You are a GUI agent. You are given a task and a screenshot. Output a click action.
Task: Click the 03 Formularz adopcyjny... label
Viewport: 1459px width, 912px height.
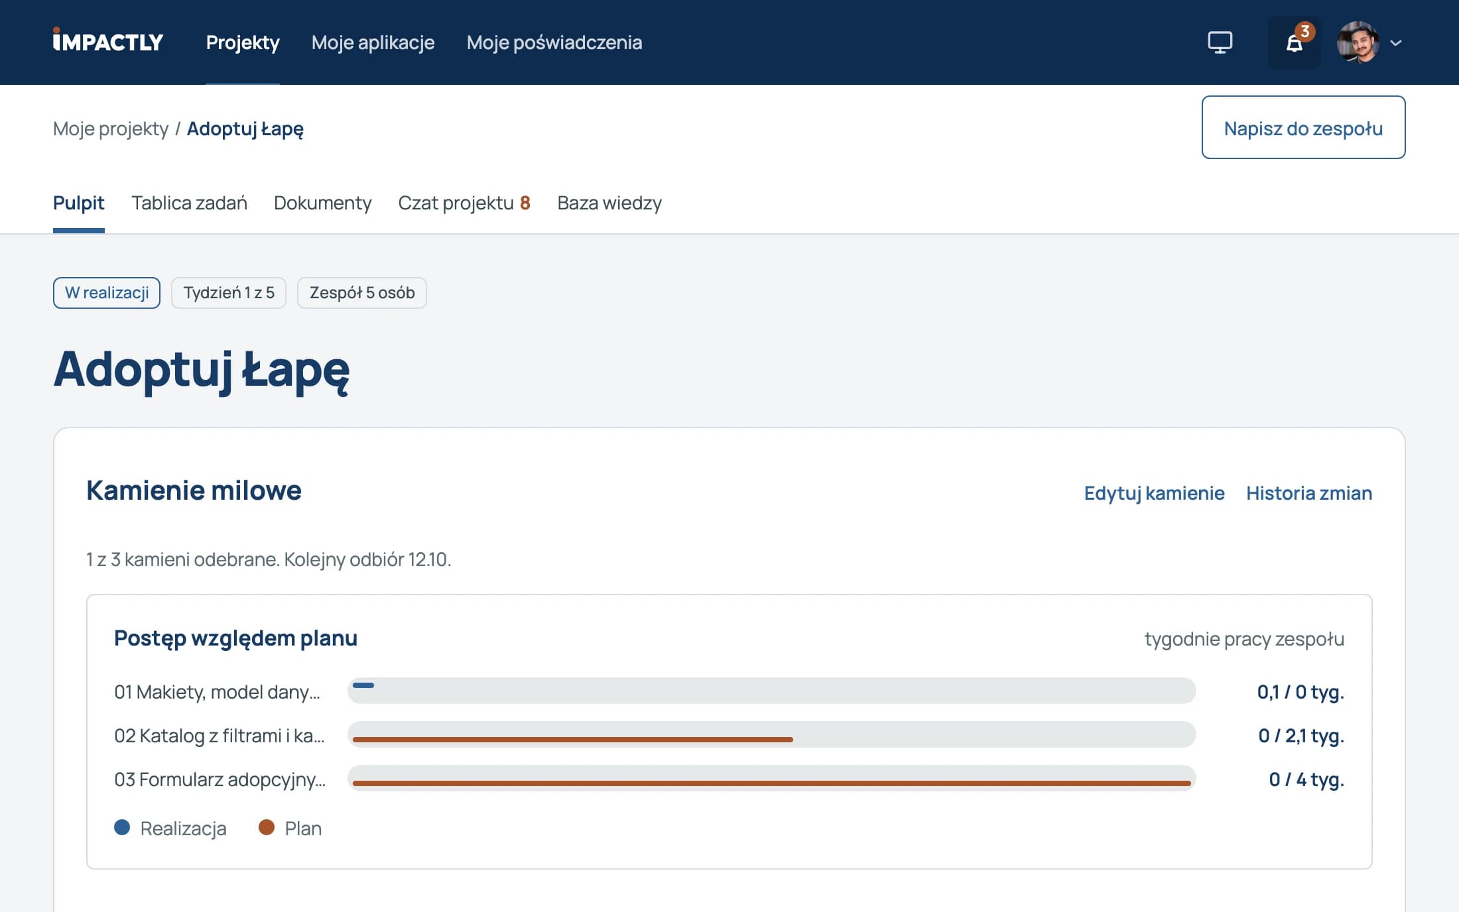click(x=220, y=779)
